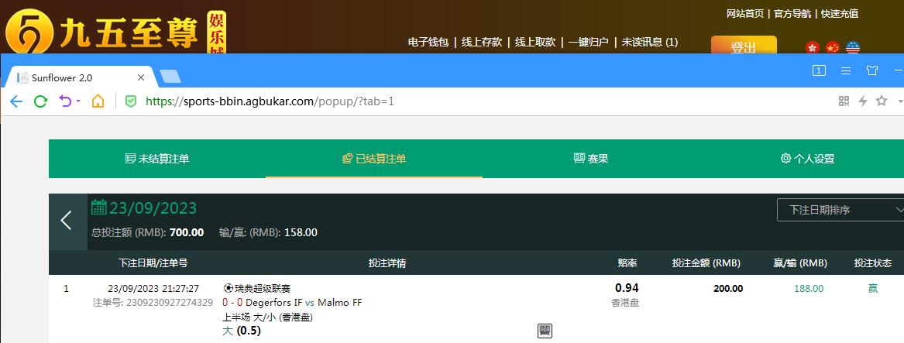Open the 官方导航 link
This screenshot has height=343, width=904.
(792, 14)
